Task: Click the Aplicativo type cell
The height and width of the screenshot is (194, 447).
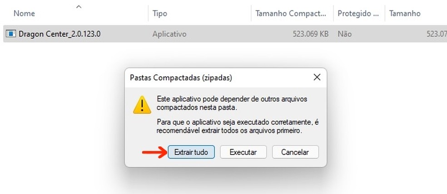Action: (x=169, y=34)
